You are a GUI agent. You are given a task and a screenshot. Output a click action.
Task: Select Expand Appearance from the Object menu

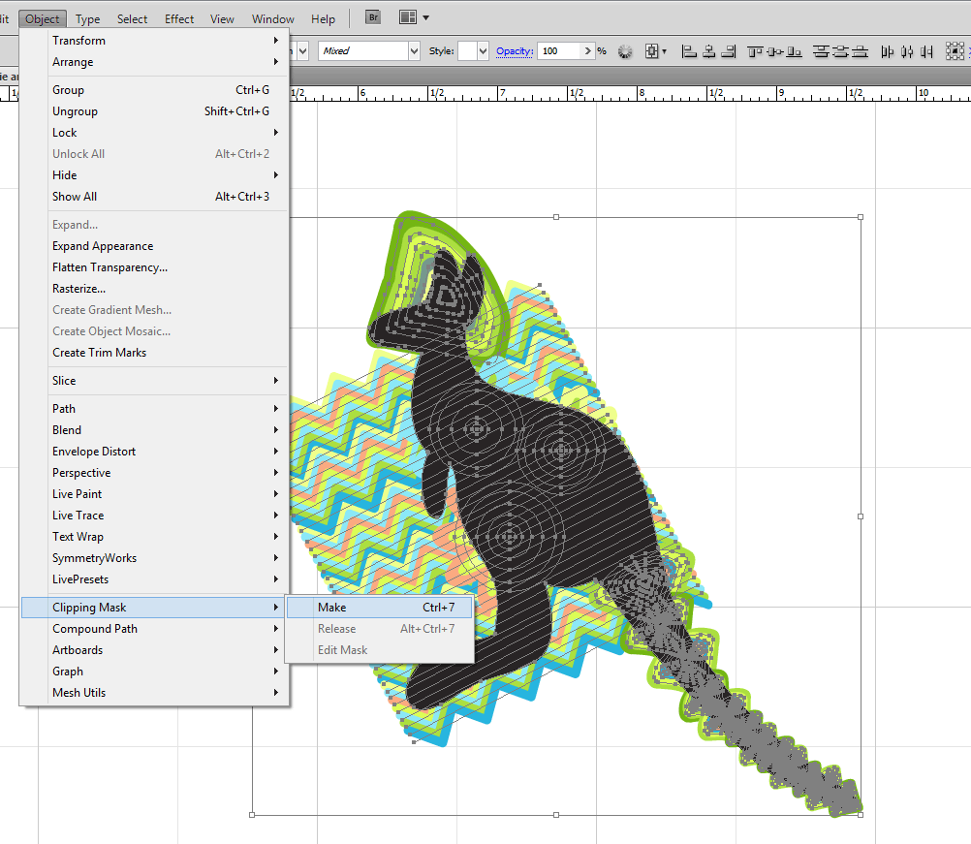tap(103, 246)
